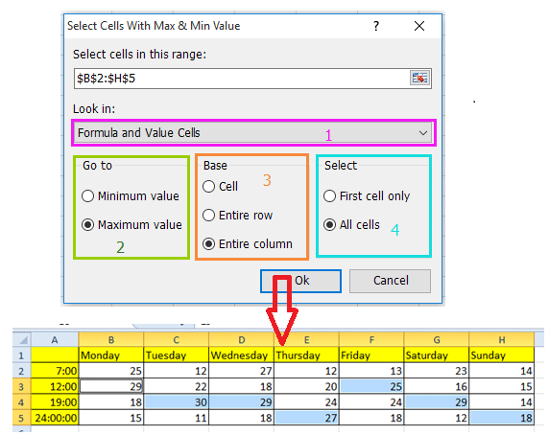
Task: Click cell containing 30 under Tuesday
Action: pyautogui.click(x=176, y=402)
